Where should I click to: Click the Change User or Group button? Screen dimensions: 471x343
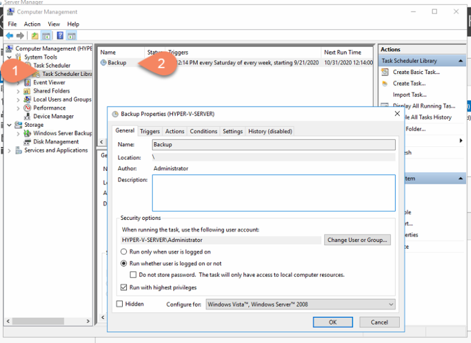point(357,240)
